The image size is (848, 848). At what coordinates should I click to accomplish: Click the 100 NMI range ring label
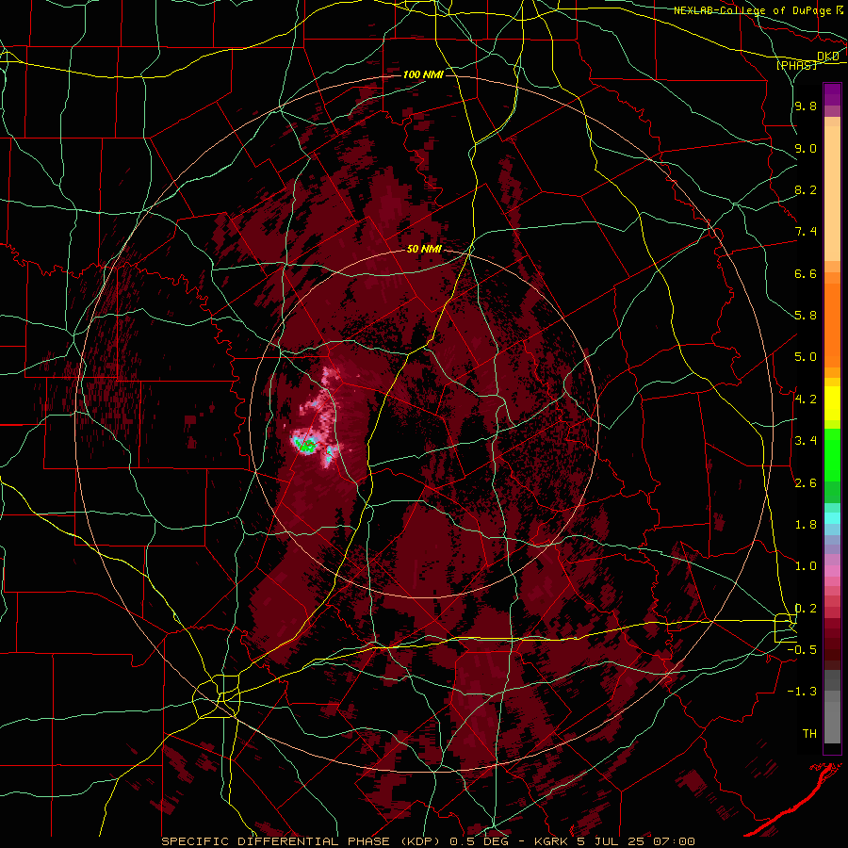[423, 74]
